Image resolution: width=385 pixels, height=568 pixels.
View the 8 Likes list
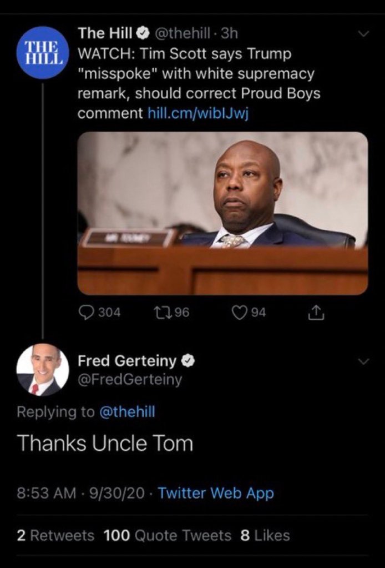click(x=265, y=535)
